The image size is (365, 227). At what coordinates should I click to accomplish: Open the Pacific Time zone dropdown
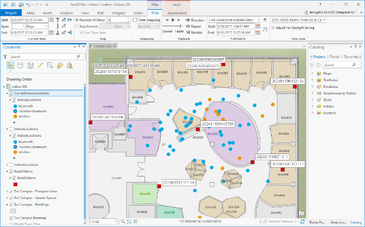(298, 20)
